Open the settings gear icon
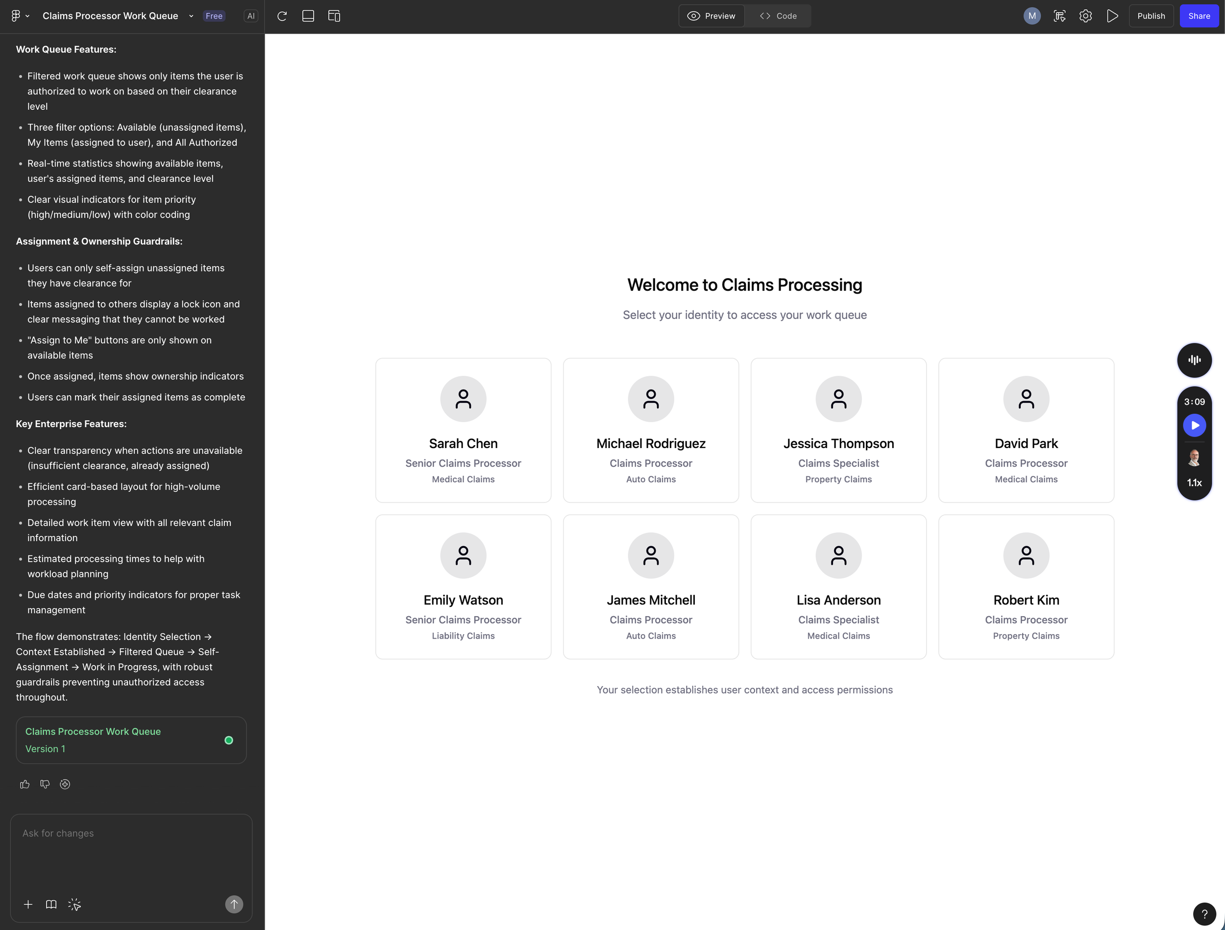The image size is (1225, 930). coord(1085,16)
